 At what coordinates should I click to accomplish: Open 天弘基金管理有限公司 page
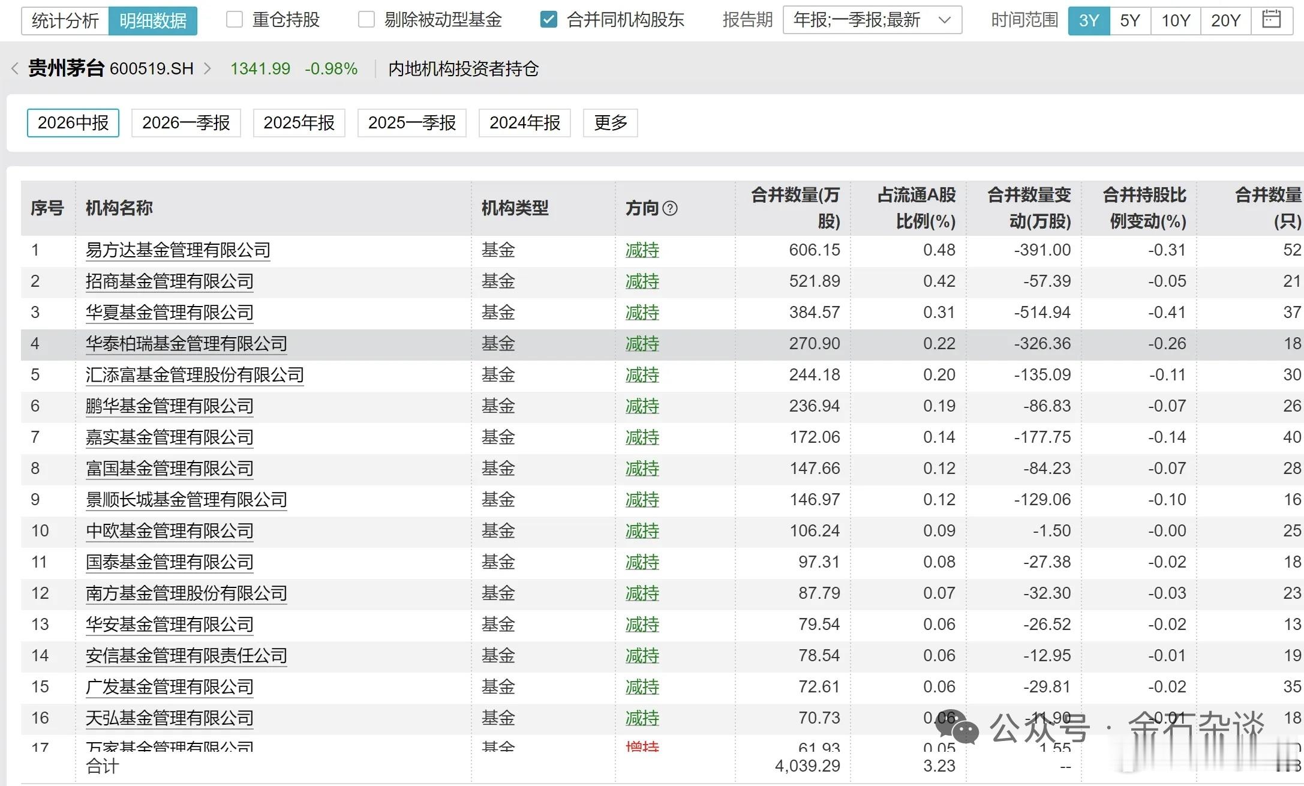170,718
